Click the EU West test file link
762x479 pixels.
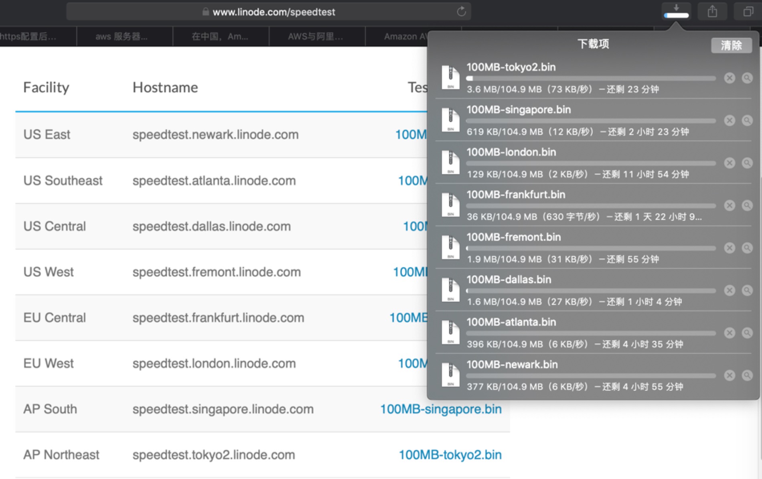click(x=412, y=363)
